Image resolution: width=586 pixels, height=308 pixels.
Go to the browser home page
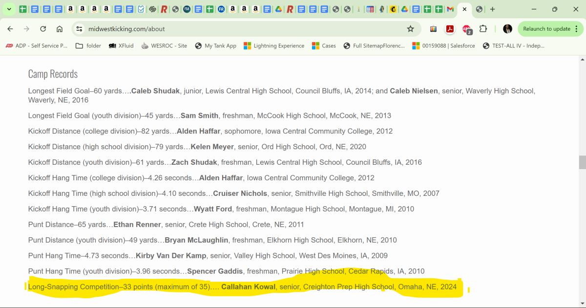[x=60, y=29]
